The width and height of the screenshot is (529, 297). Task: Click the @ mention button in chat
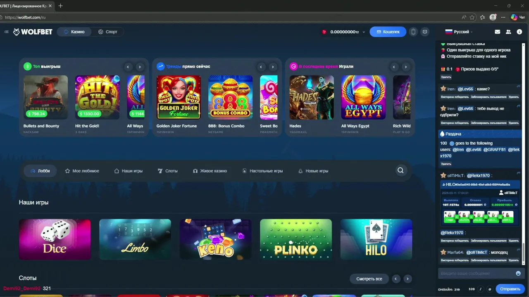click(490, 289)
